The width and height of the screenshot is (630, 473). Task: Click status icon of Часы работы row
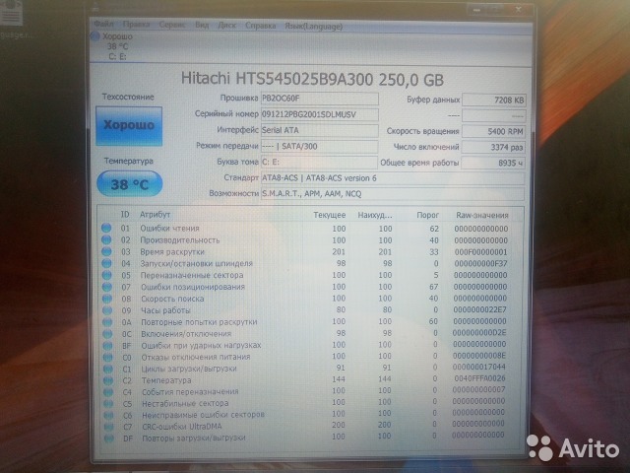click(x=107, y=310)
